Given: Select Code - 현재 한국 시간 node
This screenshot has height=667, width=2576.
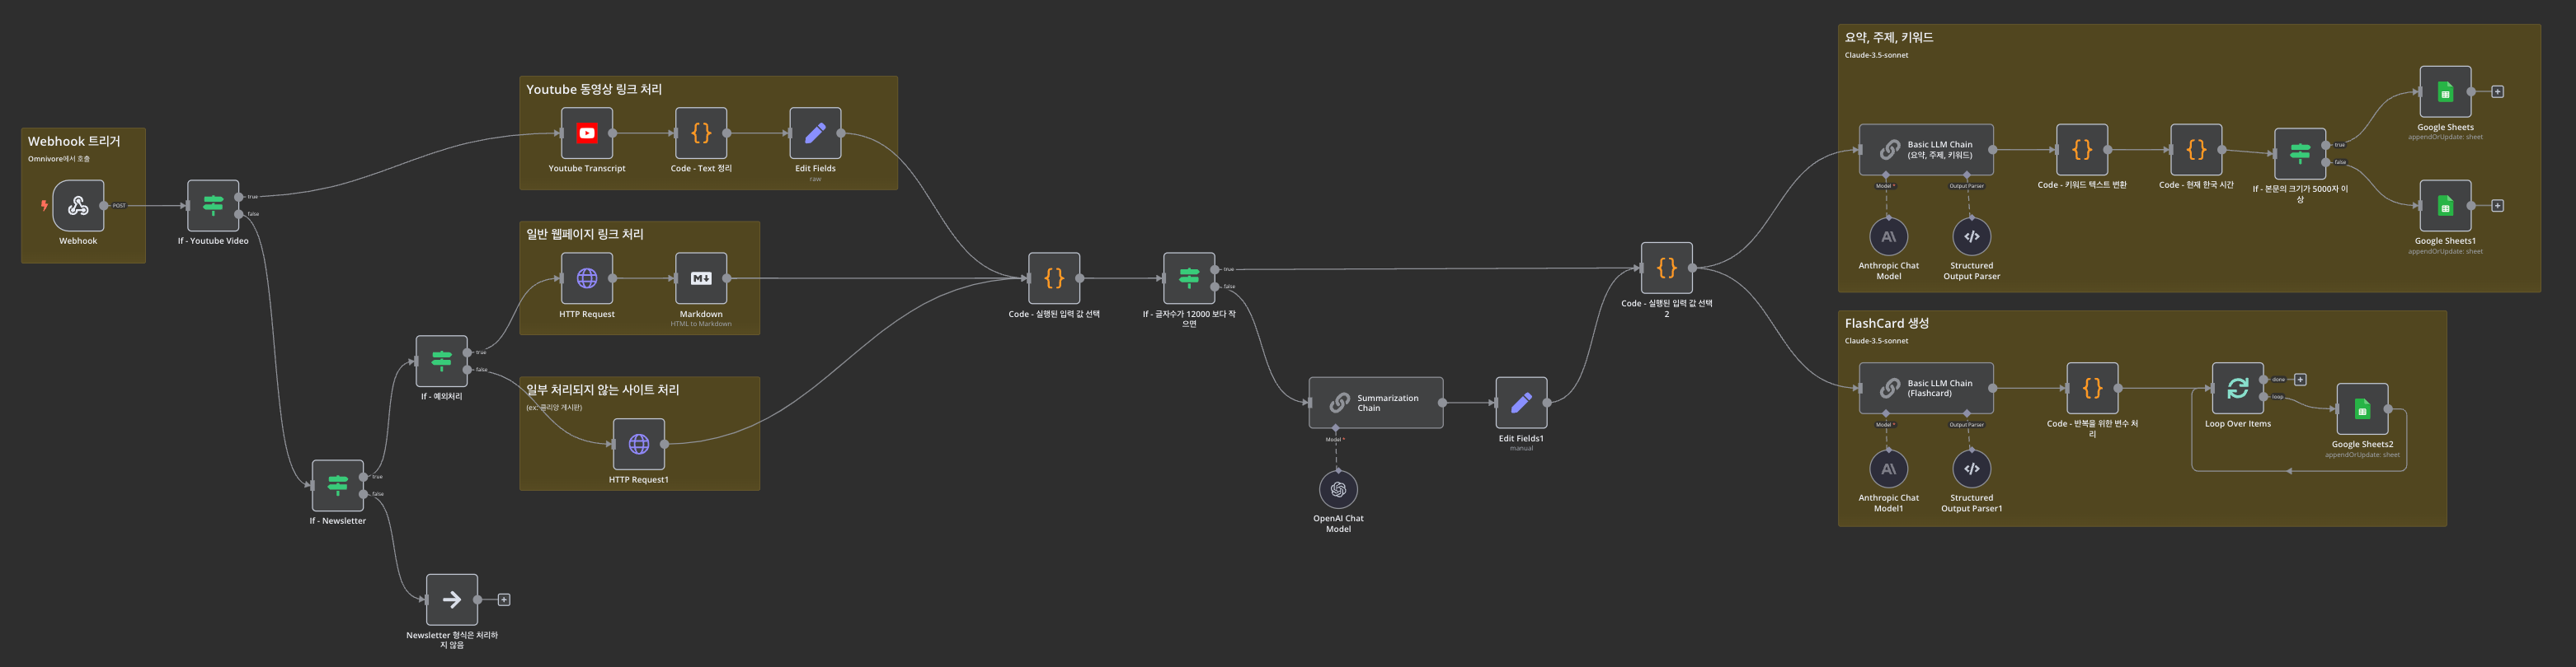Looking at the screenshot, I should pyautogui.click(x=2196, y=150).
